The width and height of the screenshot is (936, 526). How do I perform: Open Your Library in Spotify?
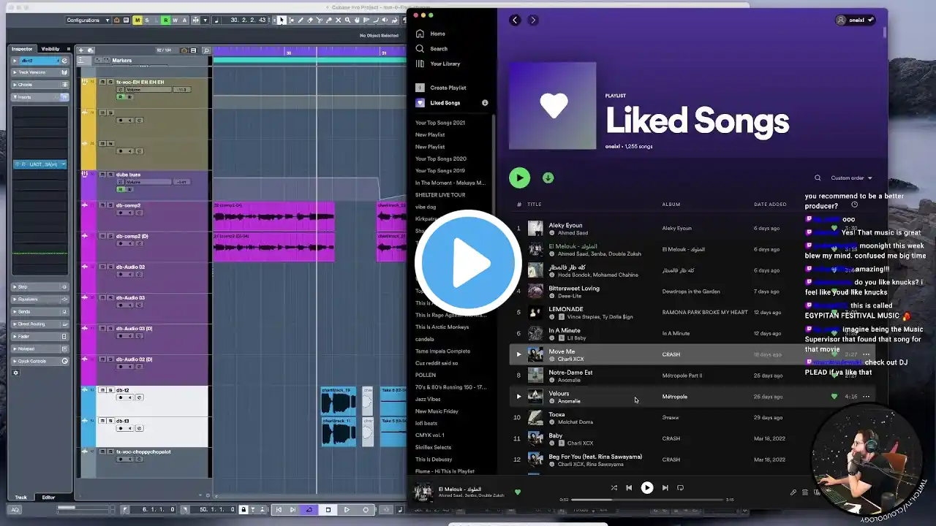click(x=445, y=64)
